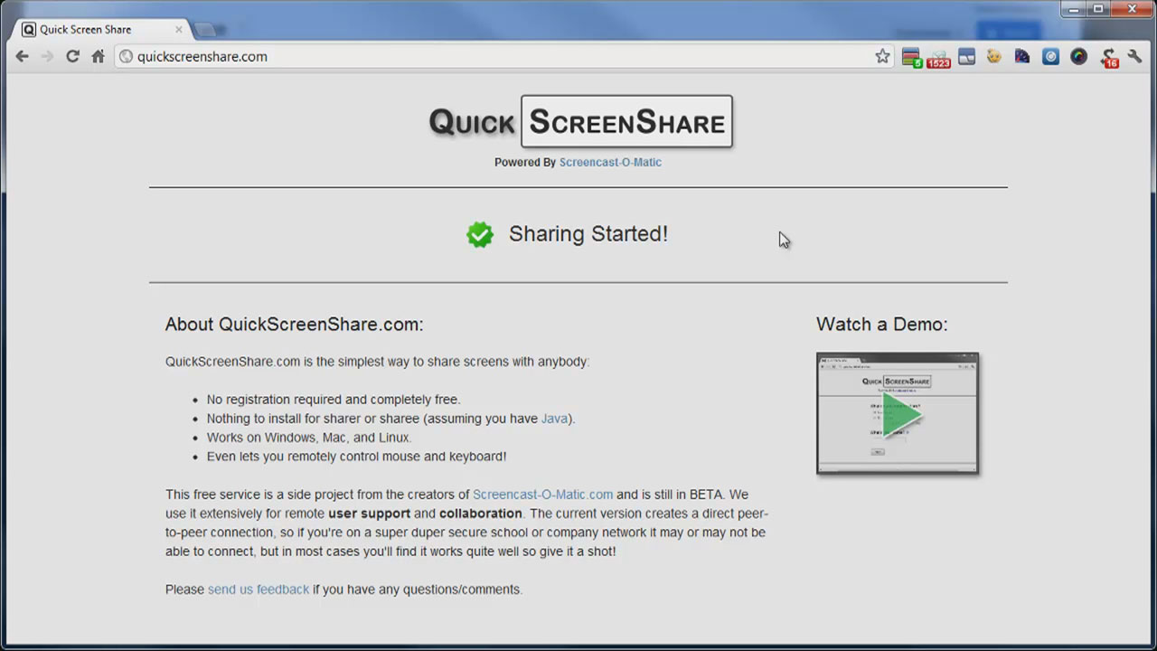The height and width of the screenshot is (651, 1157).
Task: Open the round color wheel extension
Action: click(x=1078, y=56)
